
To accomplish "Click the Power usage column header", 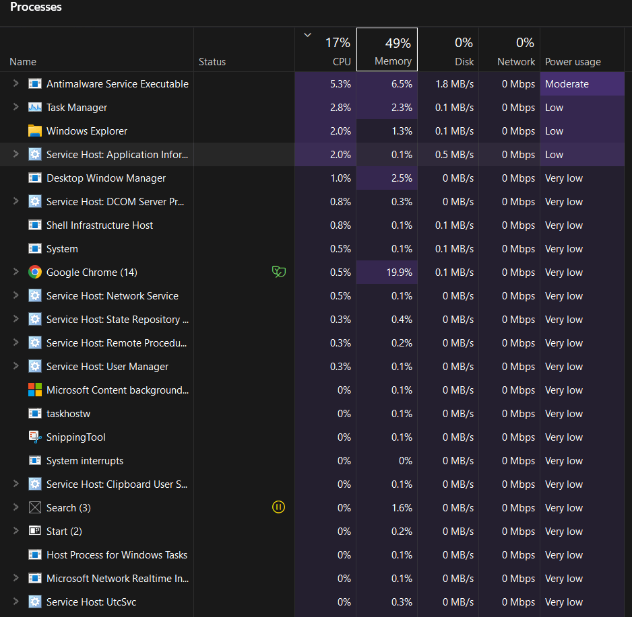I will pos(573,62).
